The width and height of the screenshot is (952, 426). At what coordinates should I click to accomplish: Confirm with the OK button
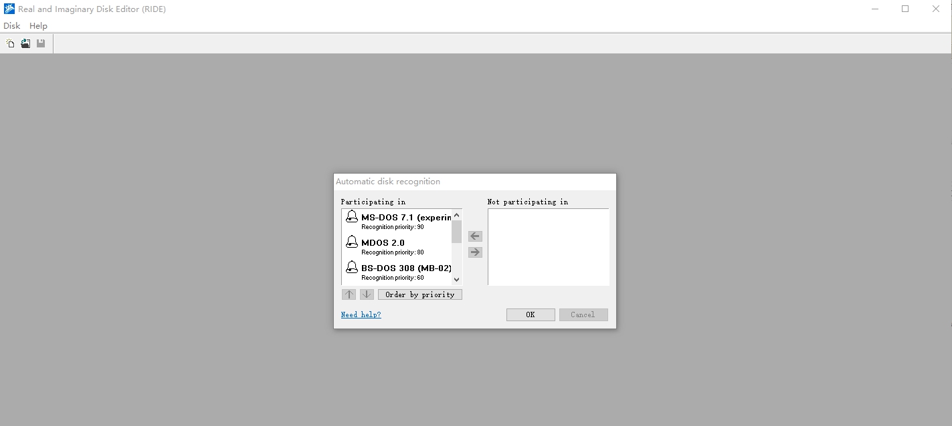531,314
